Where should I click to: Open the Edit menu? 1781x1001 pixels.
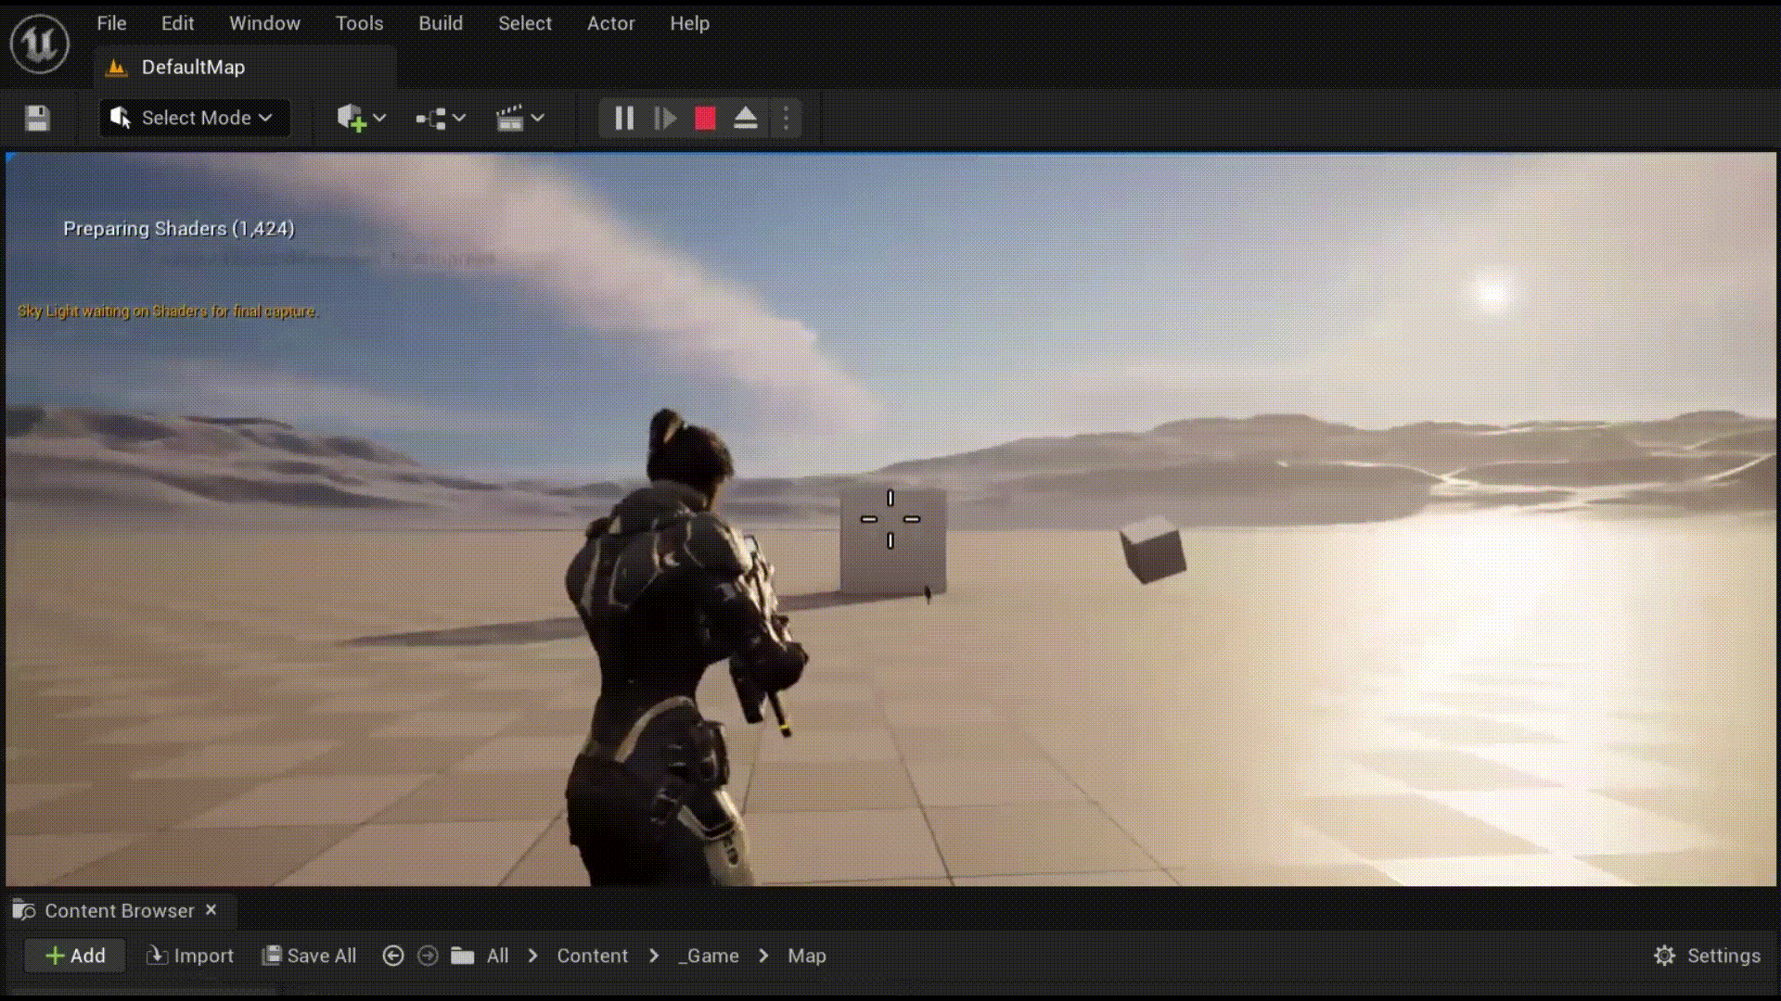pos(177,23)
